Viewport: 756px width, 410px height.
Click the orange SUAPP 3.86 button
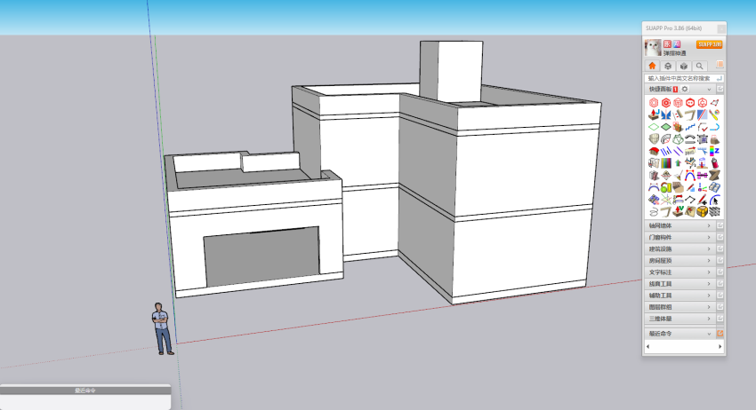[x=709, y=44]
